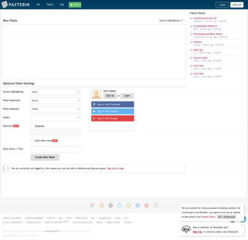The image size is (248, 240).
Task: Click the create new paste footer link
Action: 12,218
